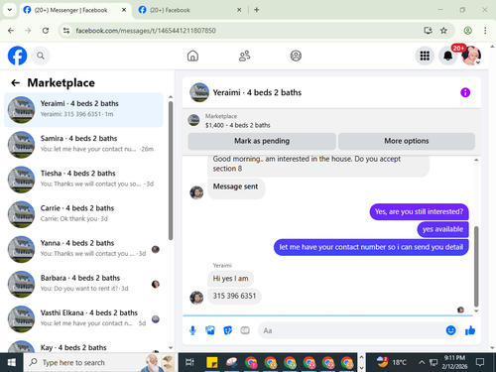Click the 315 396 6351 message bubble
This screenshot has width=496, height=372.
click(x=234, y=296)
